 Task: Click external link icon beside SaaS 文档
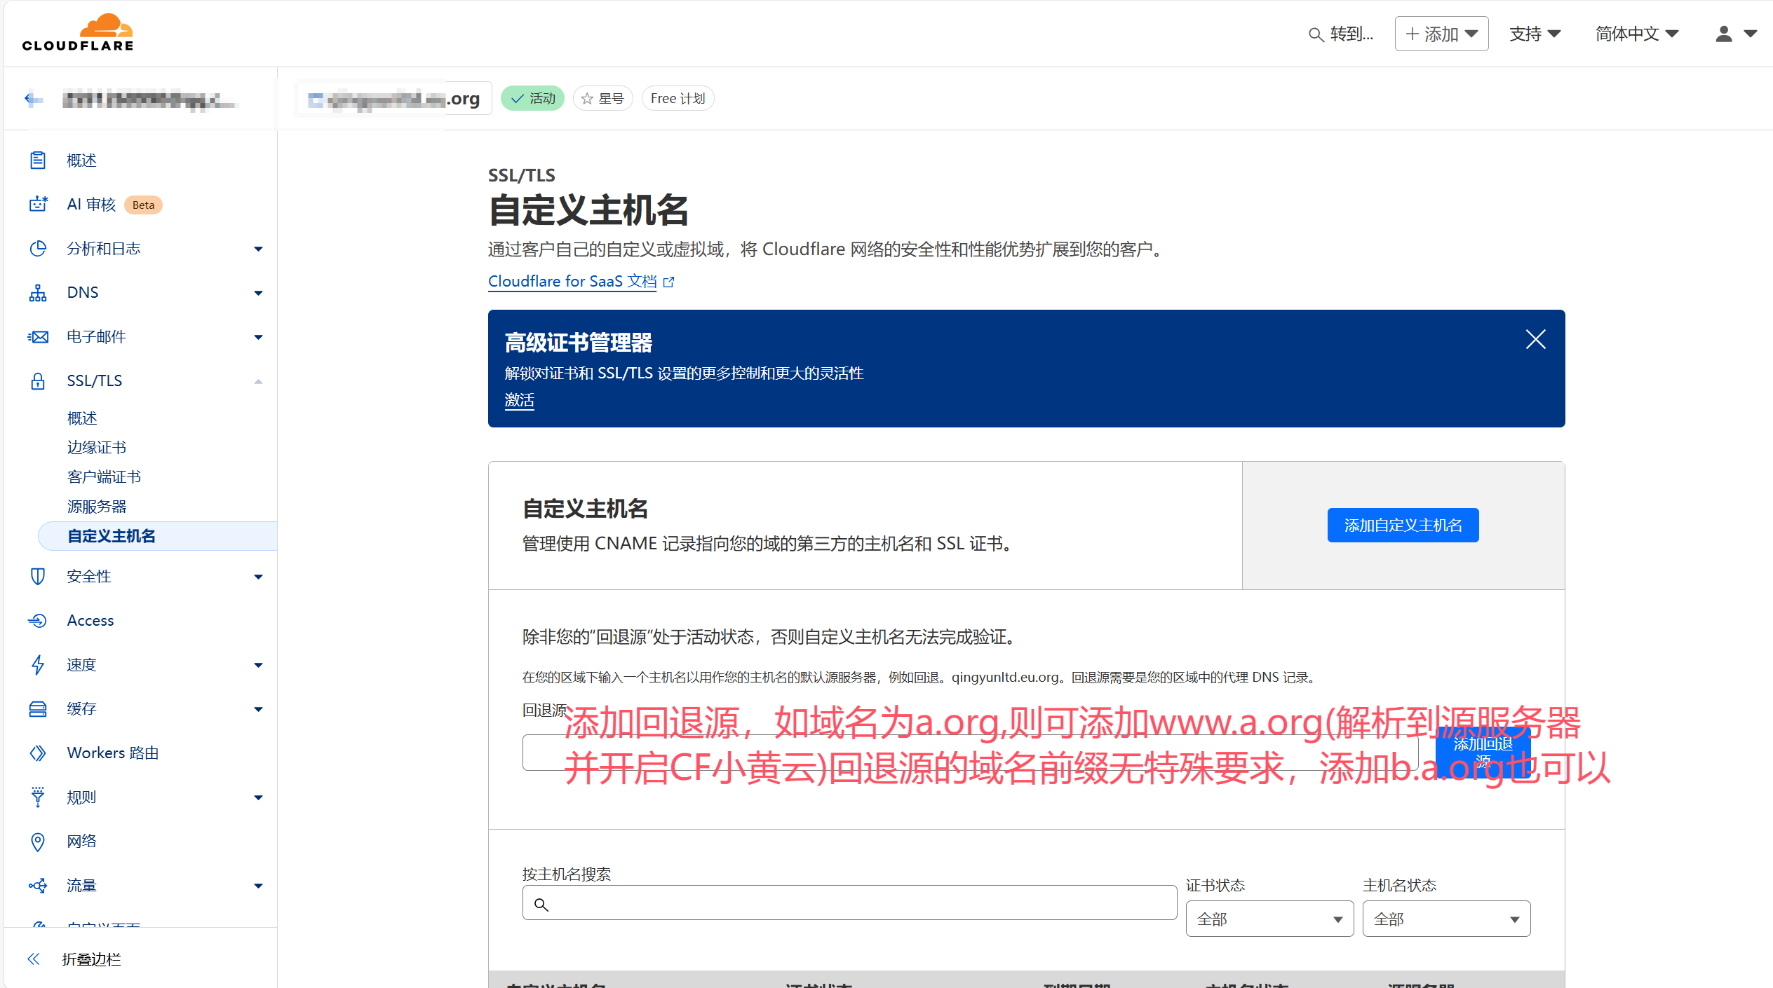669,282
